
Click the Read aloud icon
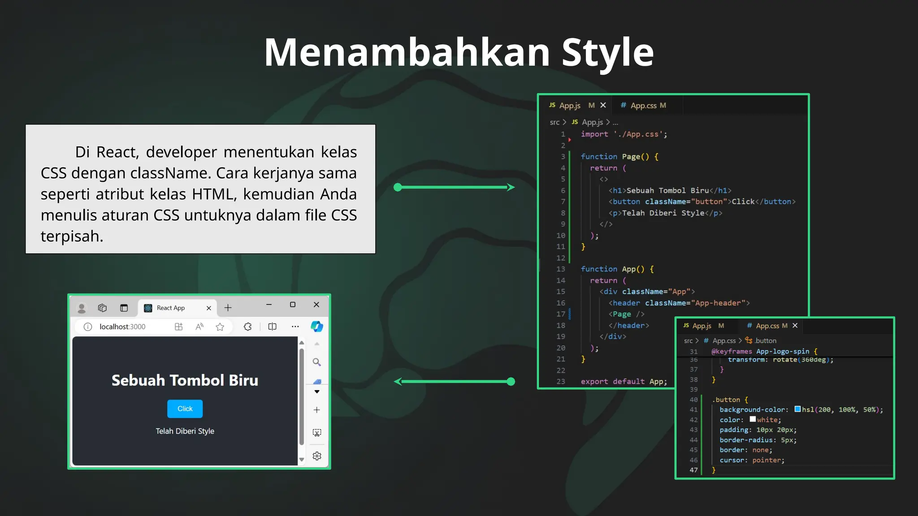pyautogui.click(x=199, y=327)
